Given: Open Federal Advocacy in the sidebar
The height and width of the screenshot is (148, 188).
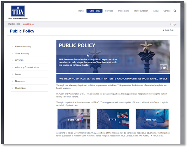Looking at the screenshot, I should coord(23,47).
